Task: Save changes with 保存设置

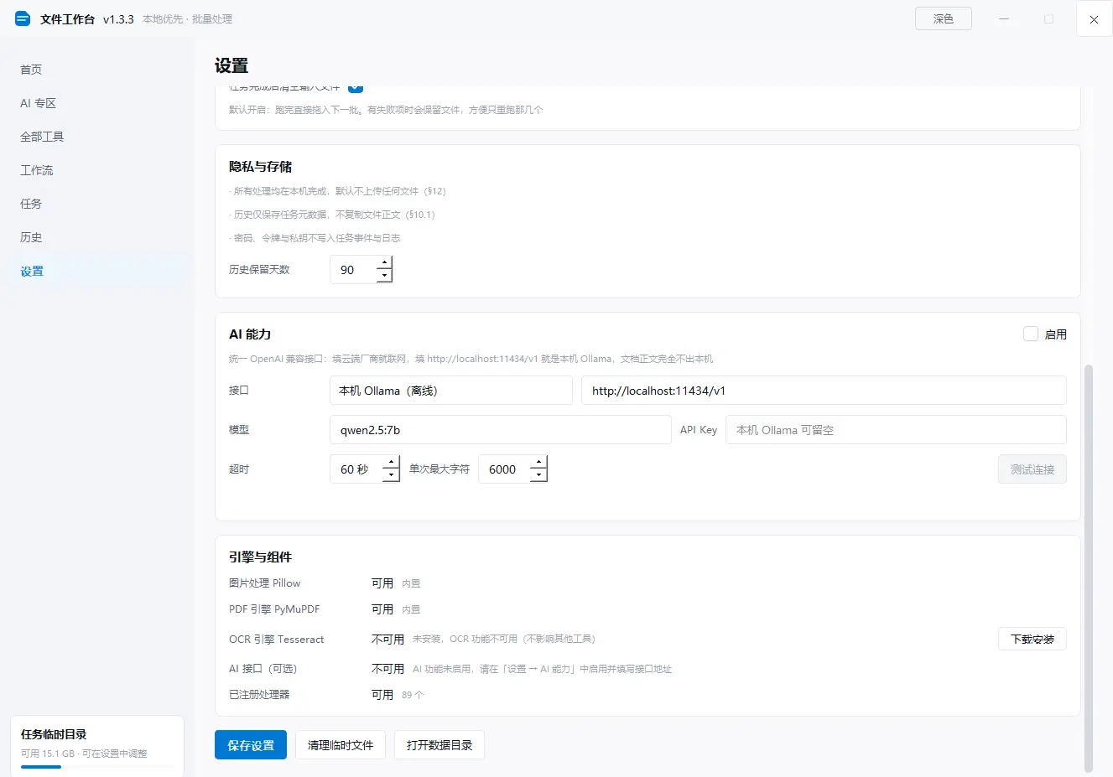Action: tap(251, 745)
